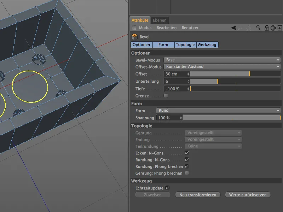The width and height of the screenshot is (283, 212).
Task: Switch to the Ebenen tab
Action: 160,20
